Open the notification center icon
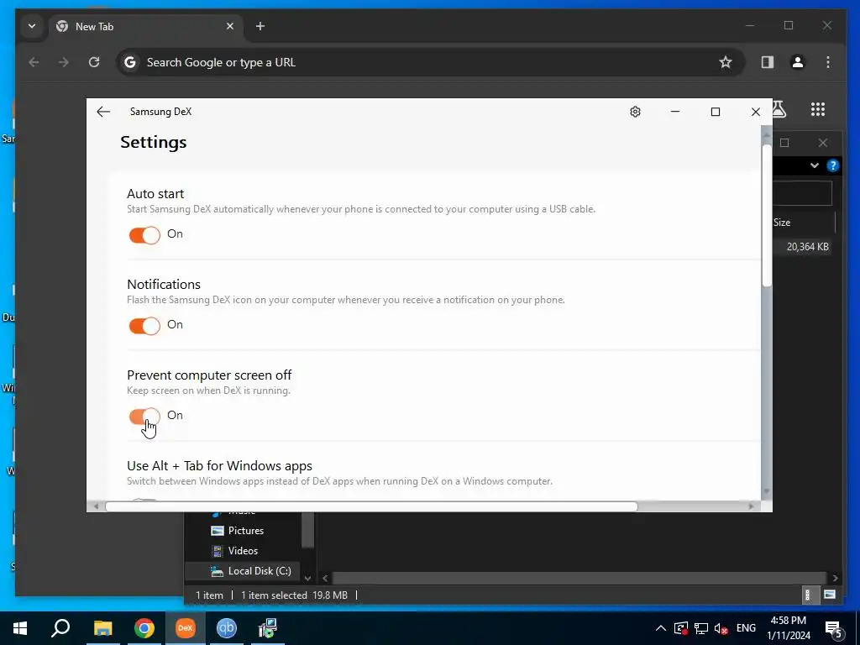This screenshot has height=645, width=860. coord(833,628)
